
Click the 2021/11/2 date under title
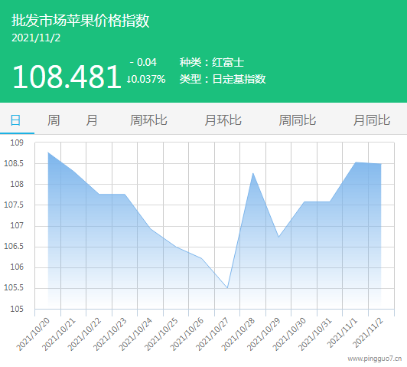coord(36,38)
